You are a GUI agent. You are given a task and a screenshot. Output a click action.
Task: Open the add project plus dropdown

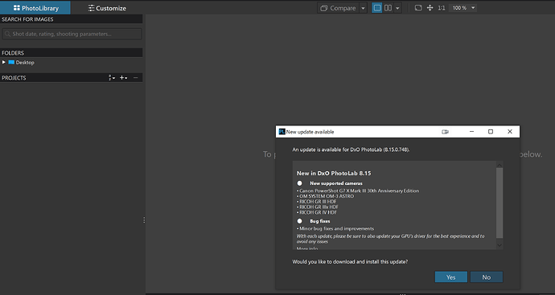click(123, 78)
